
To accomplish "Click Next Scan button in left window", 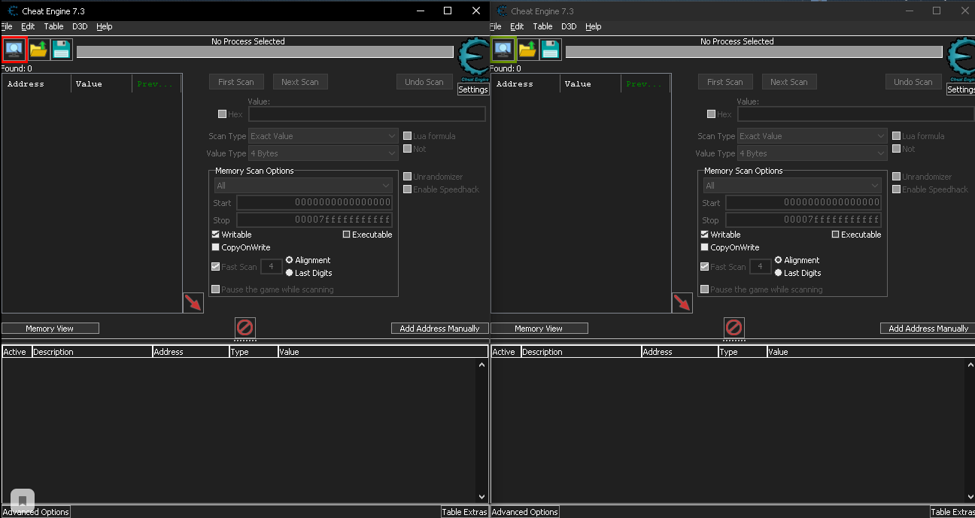I will [300, 82].
